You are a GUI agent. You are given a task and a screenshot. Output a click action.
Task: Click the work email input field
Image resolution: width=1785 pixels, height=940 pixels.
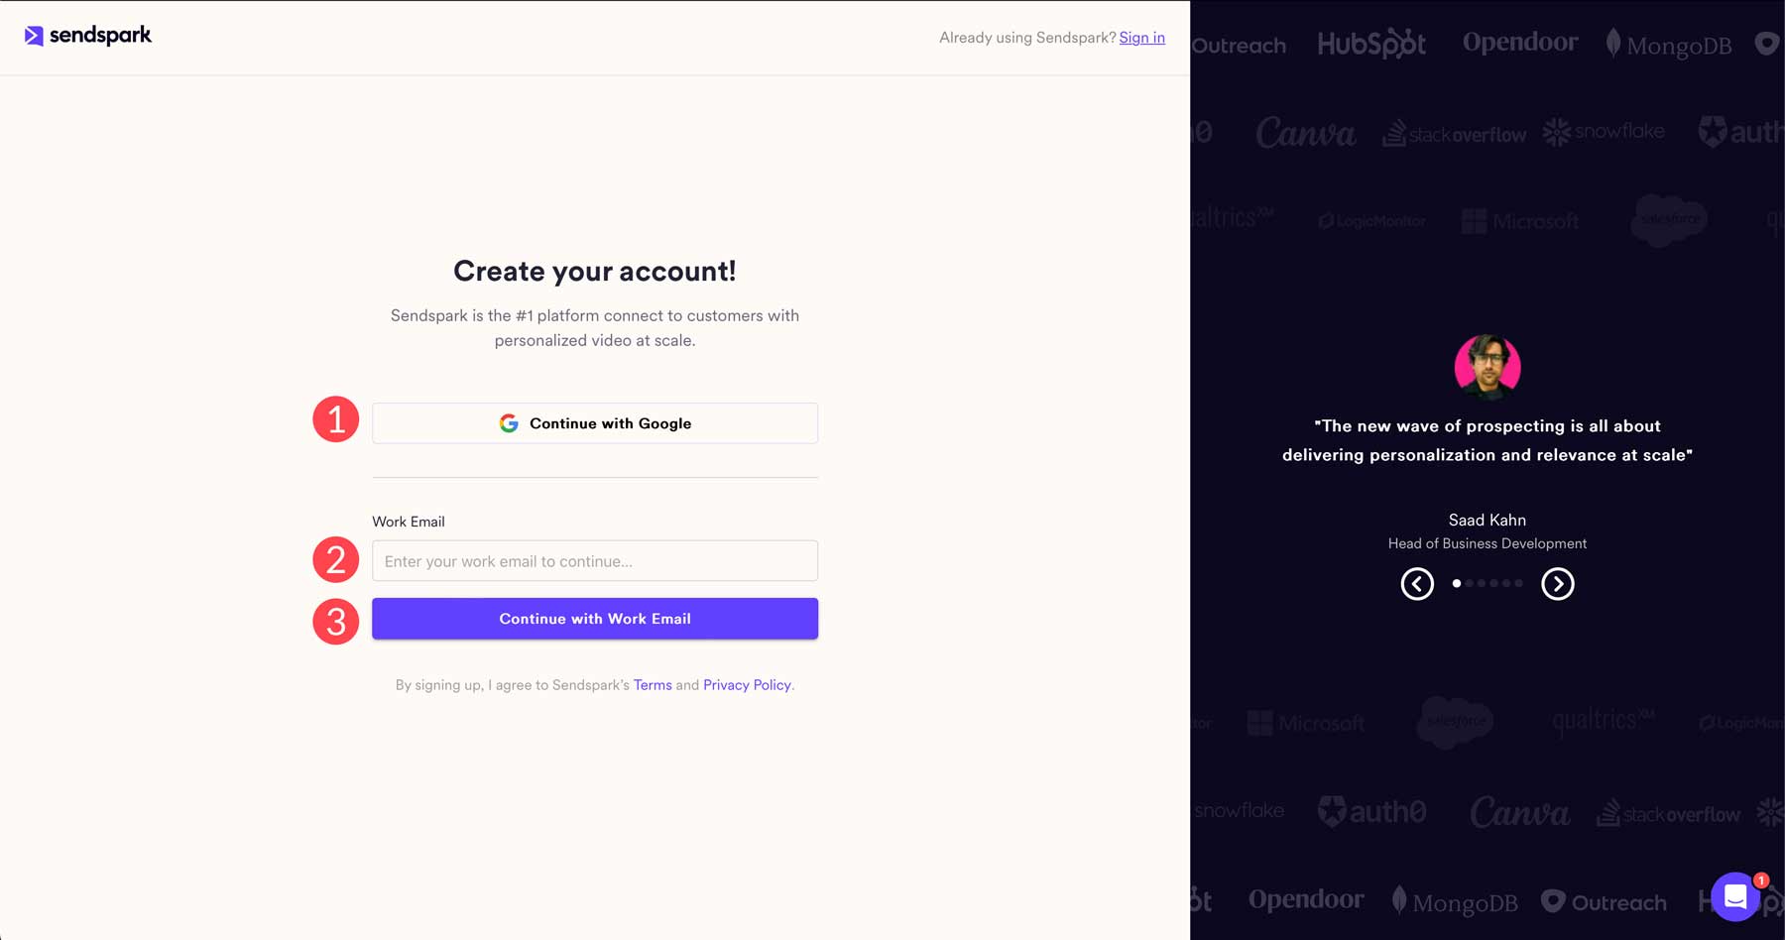click(594, 560)
